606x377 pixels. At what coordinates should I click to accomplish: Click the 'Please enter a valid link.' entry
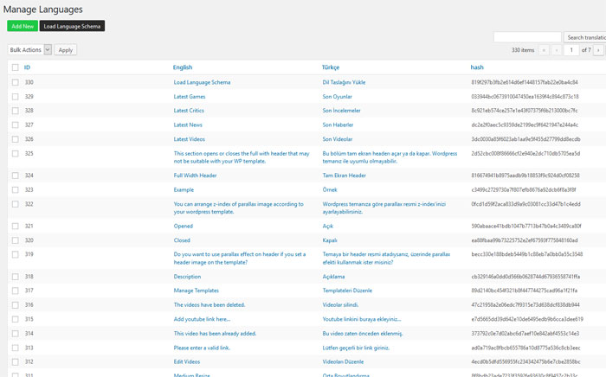202,348
